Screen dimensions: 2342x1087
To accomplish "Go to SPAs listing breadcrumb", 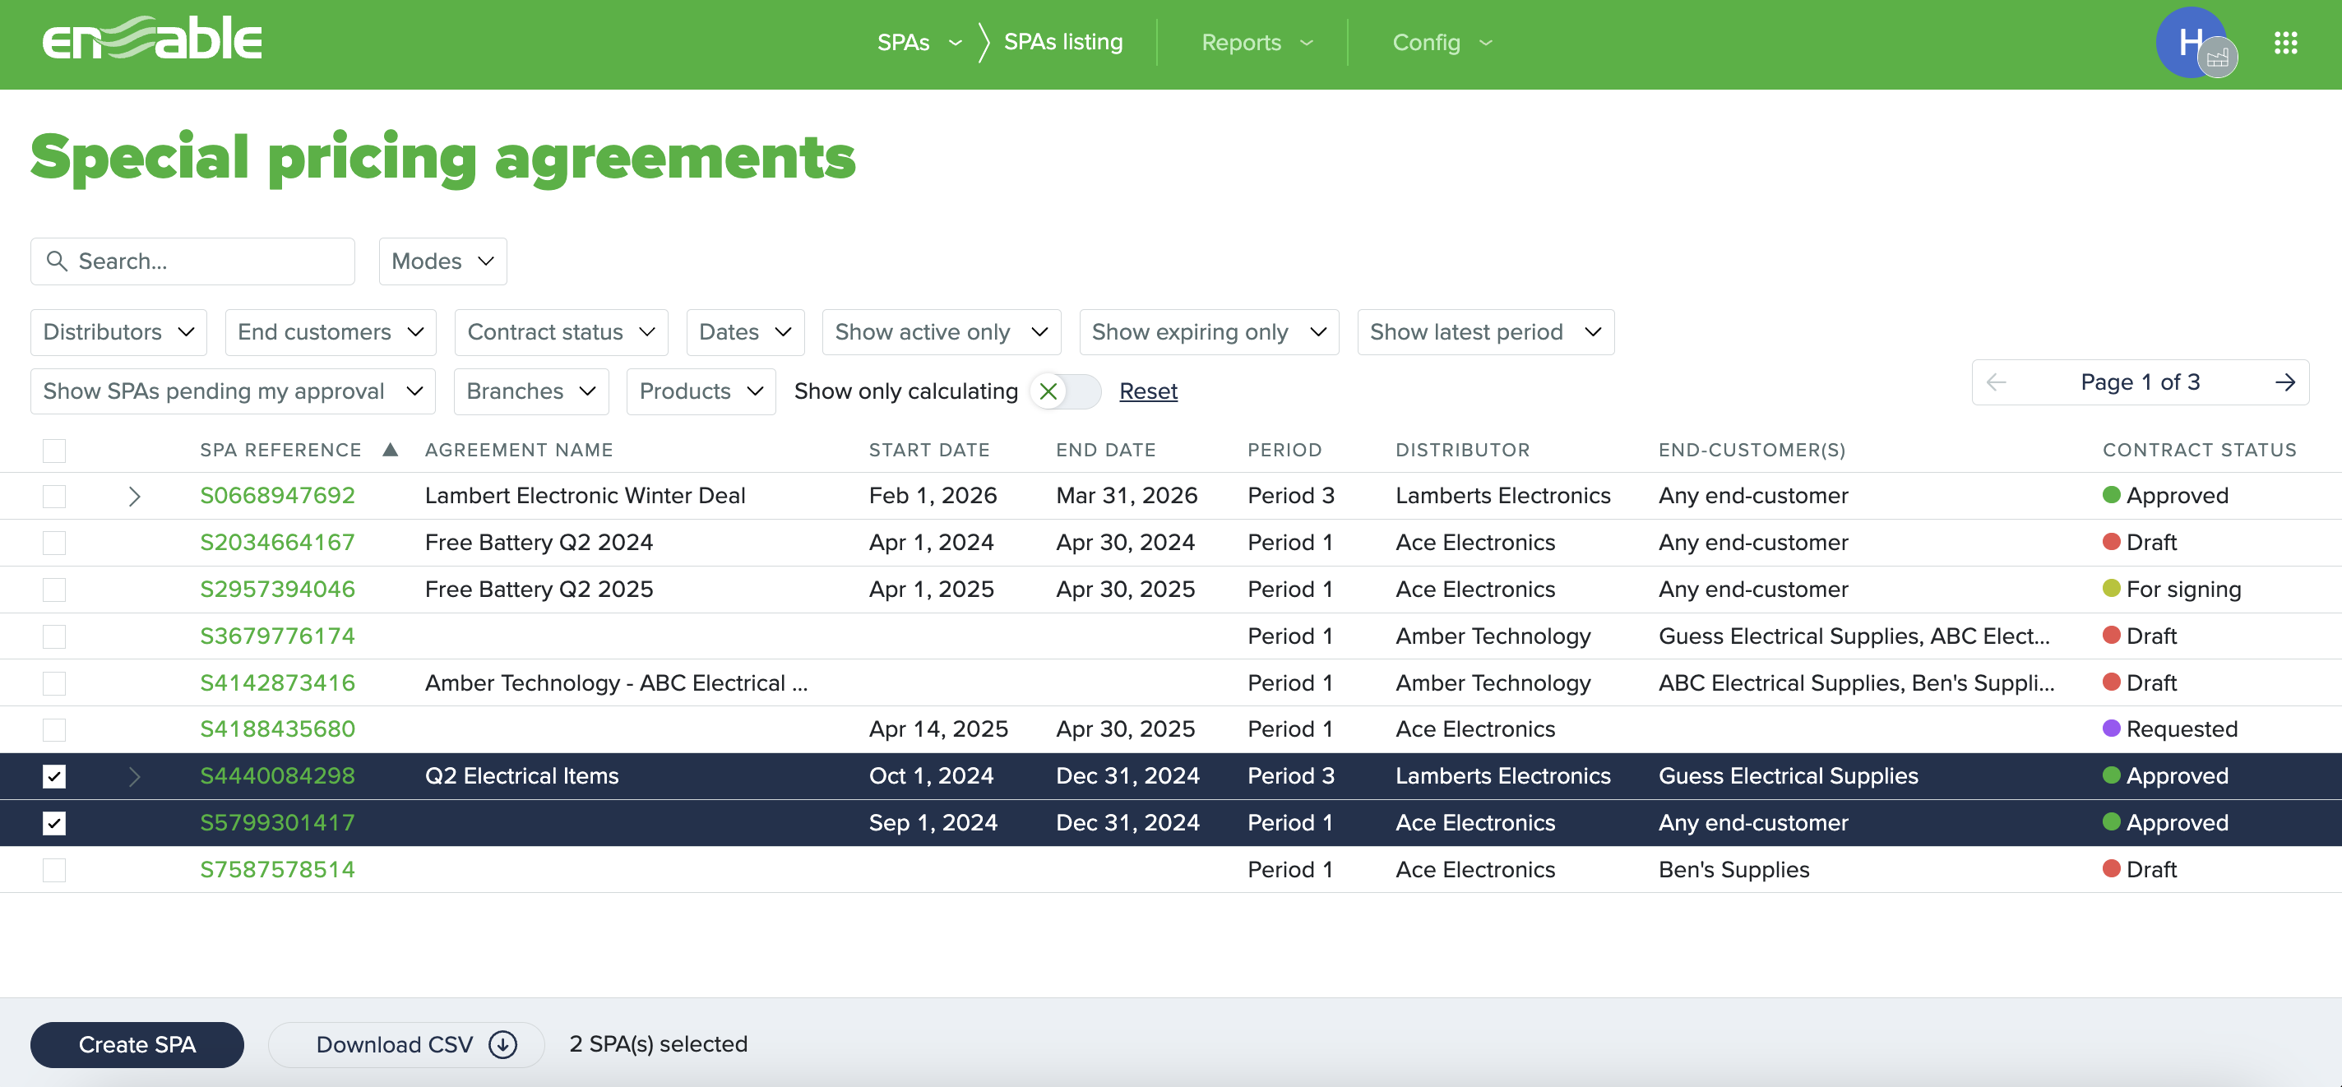I will point(1062,42).
